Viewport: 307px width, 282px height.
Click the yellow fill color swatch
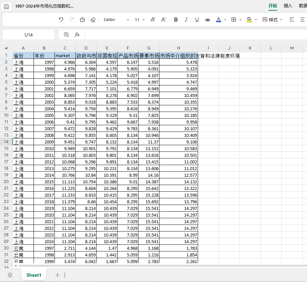tap(249, 20)
